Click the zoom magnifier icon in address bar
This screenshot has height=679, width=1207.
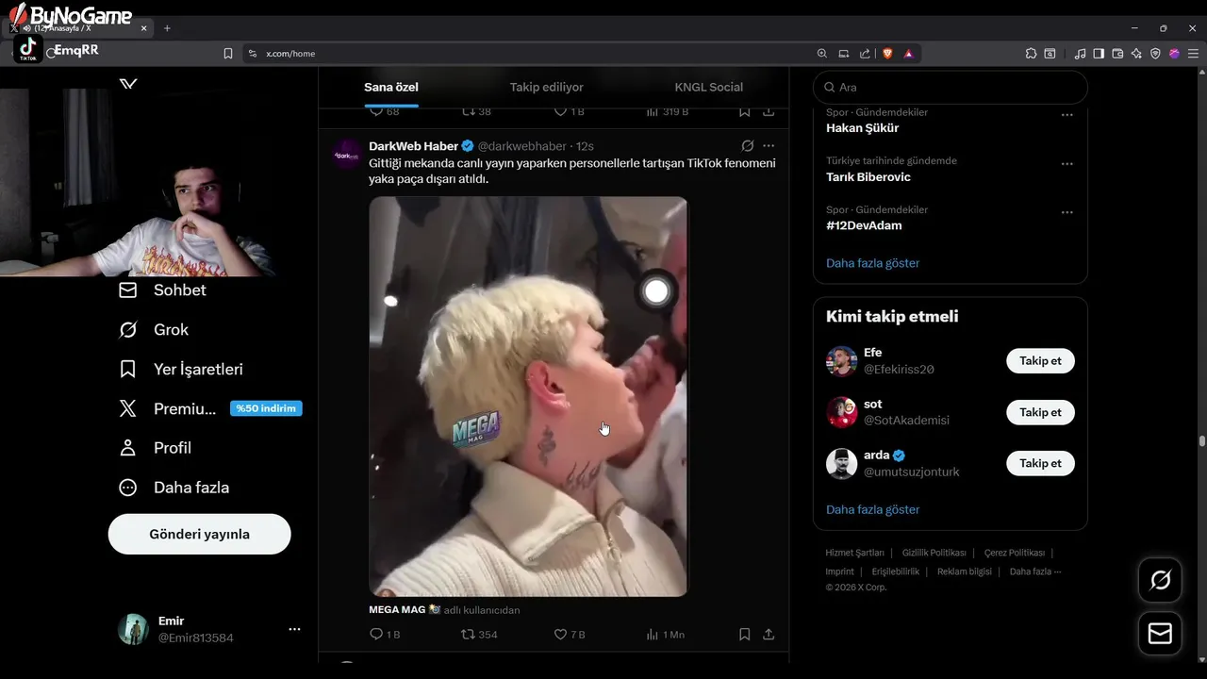[822, 54]
